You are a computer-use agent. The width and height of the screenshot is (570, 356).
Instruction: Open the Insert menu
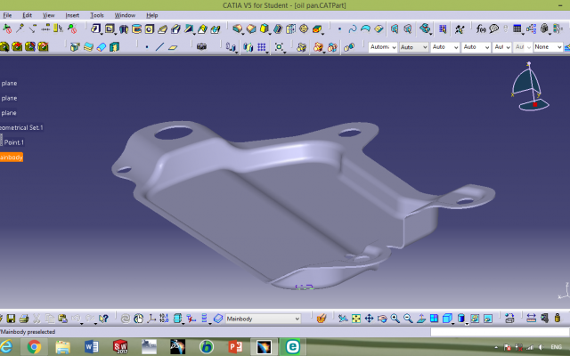pos(72,15)
